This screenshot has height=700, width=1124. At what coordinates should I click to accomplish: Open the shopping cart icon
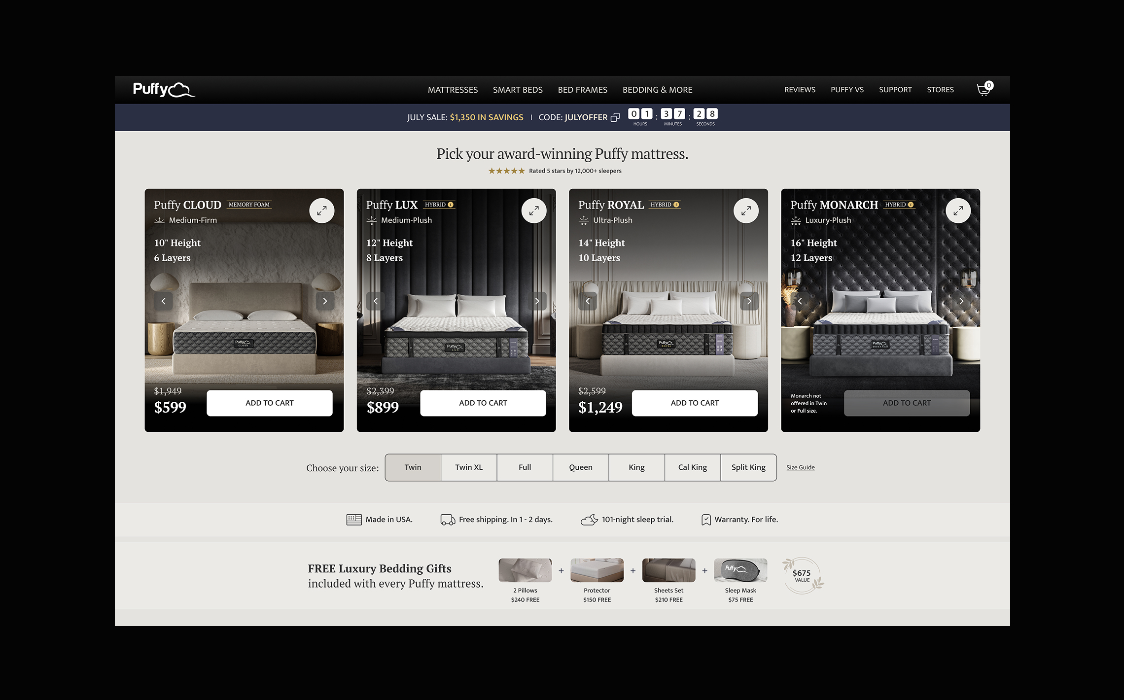tap(984, 89)
